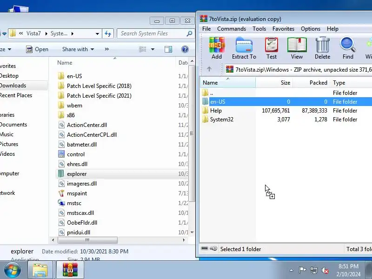Screen dimensions: 372x279
Task: Open the Options menu
Action: (x=311, y=29)
